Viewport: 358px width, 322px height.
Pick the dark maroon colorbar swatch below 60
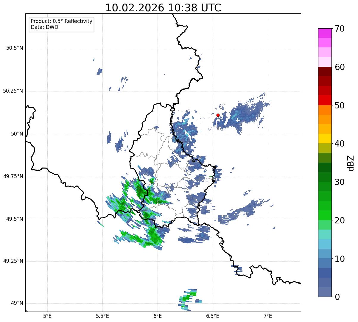coord(325,71)
